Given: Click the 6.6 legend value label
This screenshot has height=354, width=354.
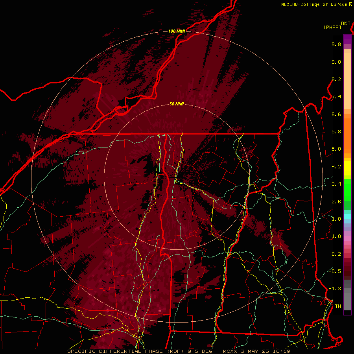Looking at the screenshot, I should click(x=336, y=114).
